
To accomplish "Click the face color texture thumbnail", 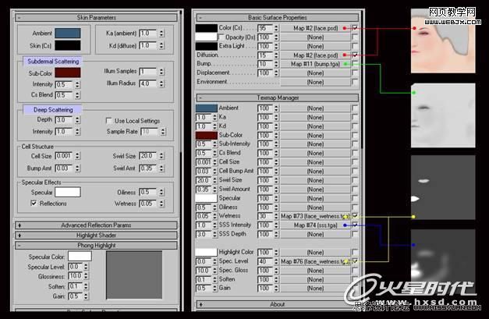I will pyautogui.click(x=443, y=41).
